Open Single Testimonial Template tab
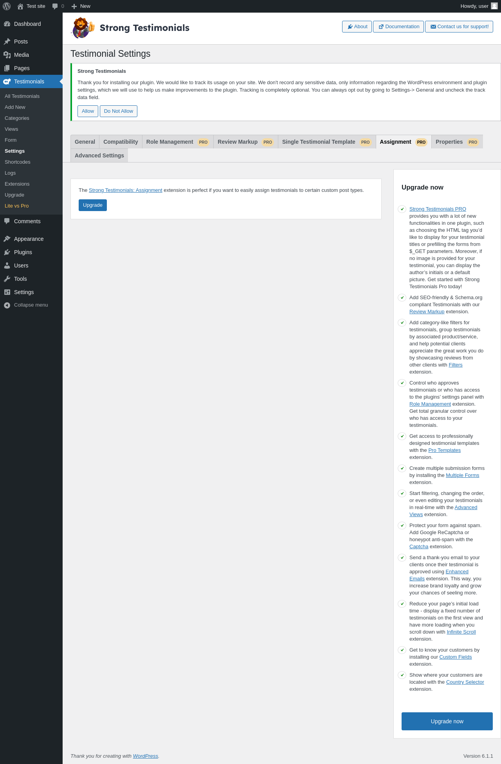Image resolution: width=501 pixels, height=764 pixels. click(327, 142)
